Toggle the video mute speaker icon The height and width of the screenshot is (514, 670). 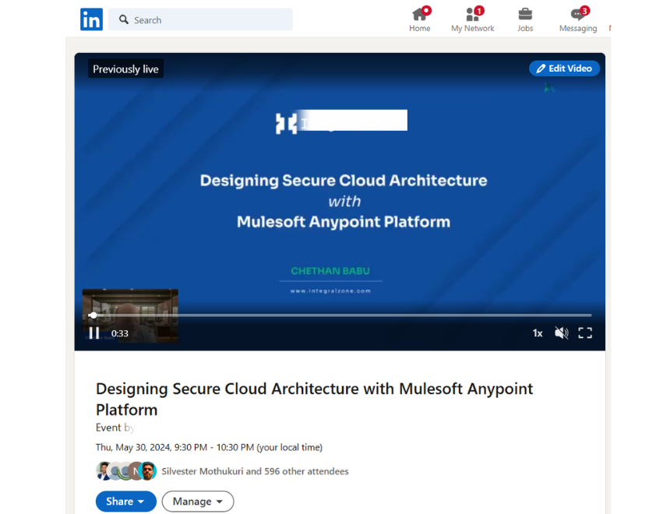point(562,333)
